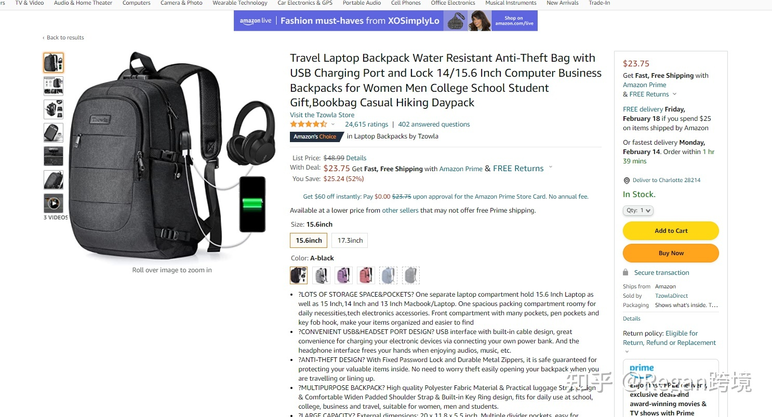
Task: Expand the return policy details chevron
Action: [x=627, y=352]
